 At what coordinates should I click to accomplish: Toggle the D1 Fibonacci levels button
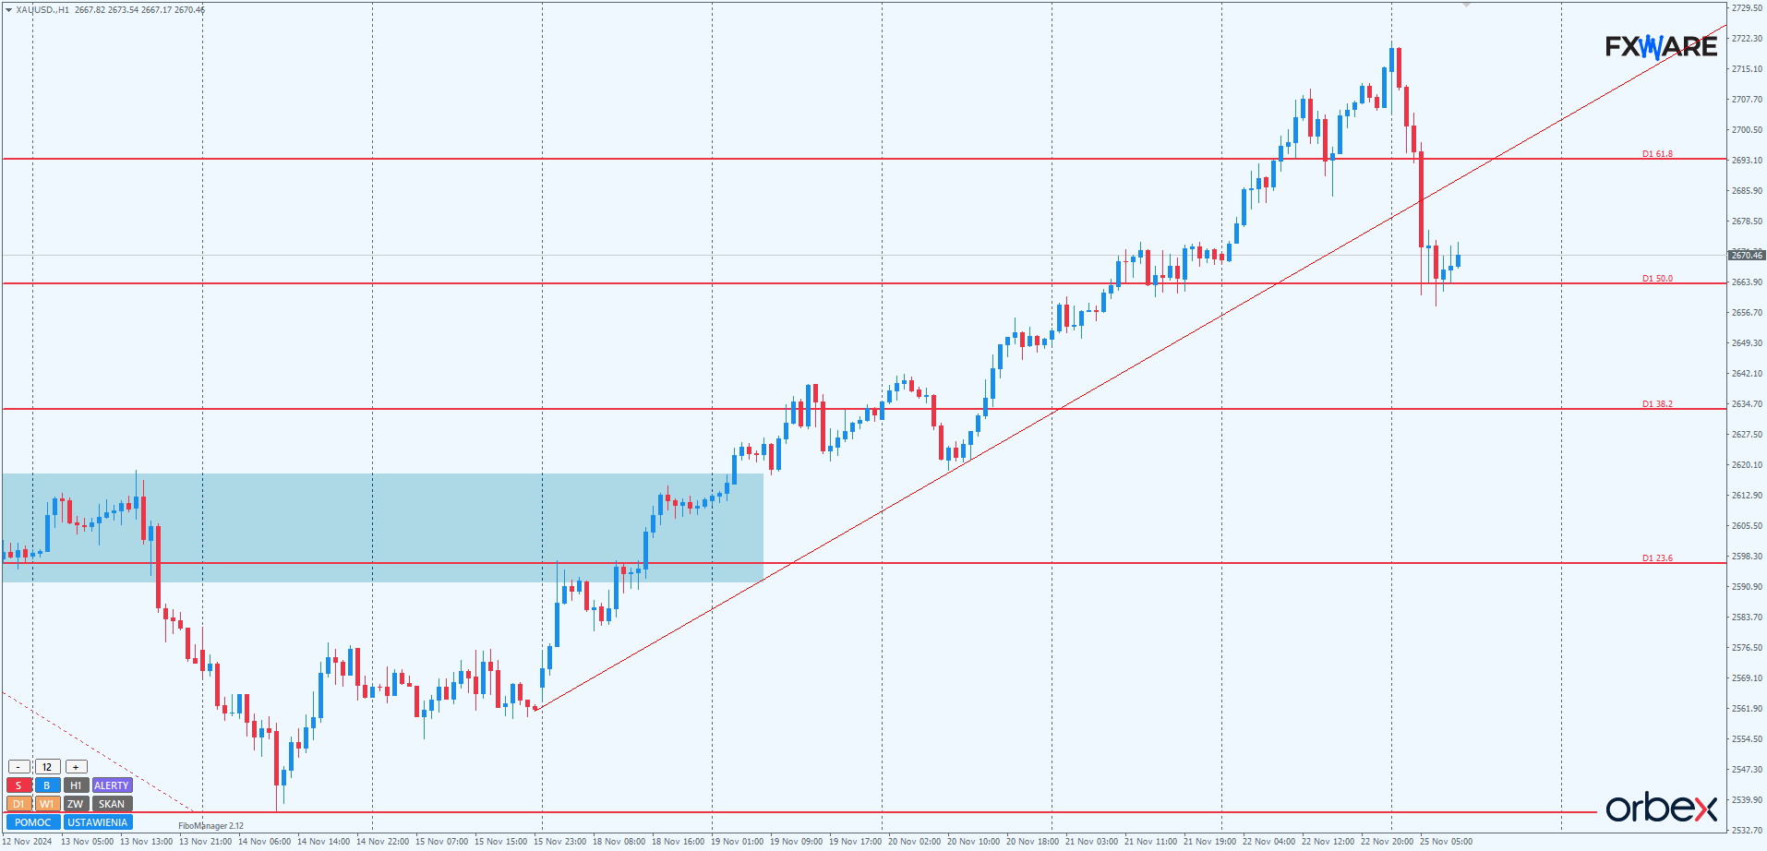18,804
